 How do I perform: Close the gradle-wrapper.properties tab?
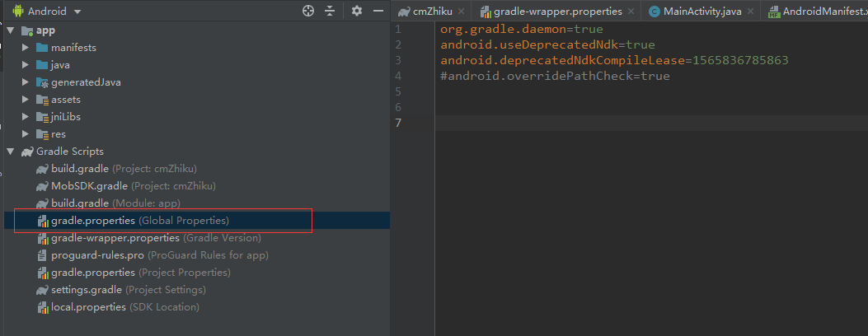pos(631,11)
